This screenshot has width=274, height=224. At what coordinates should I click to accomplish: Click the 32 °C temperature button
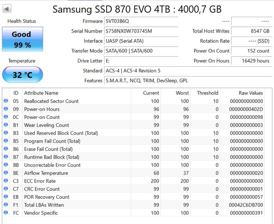22,75
